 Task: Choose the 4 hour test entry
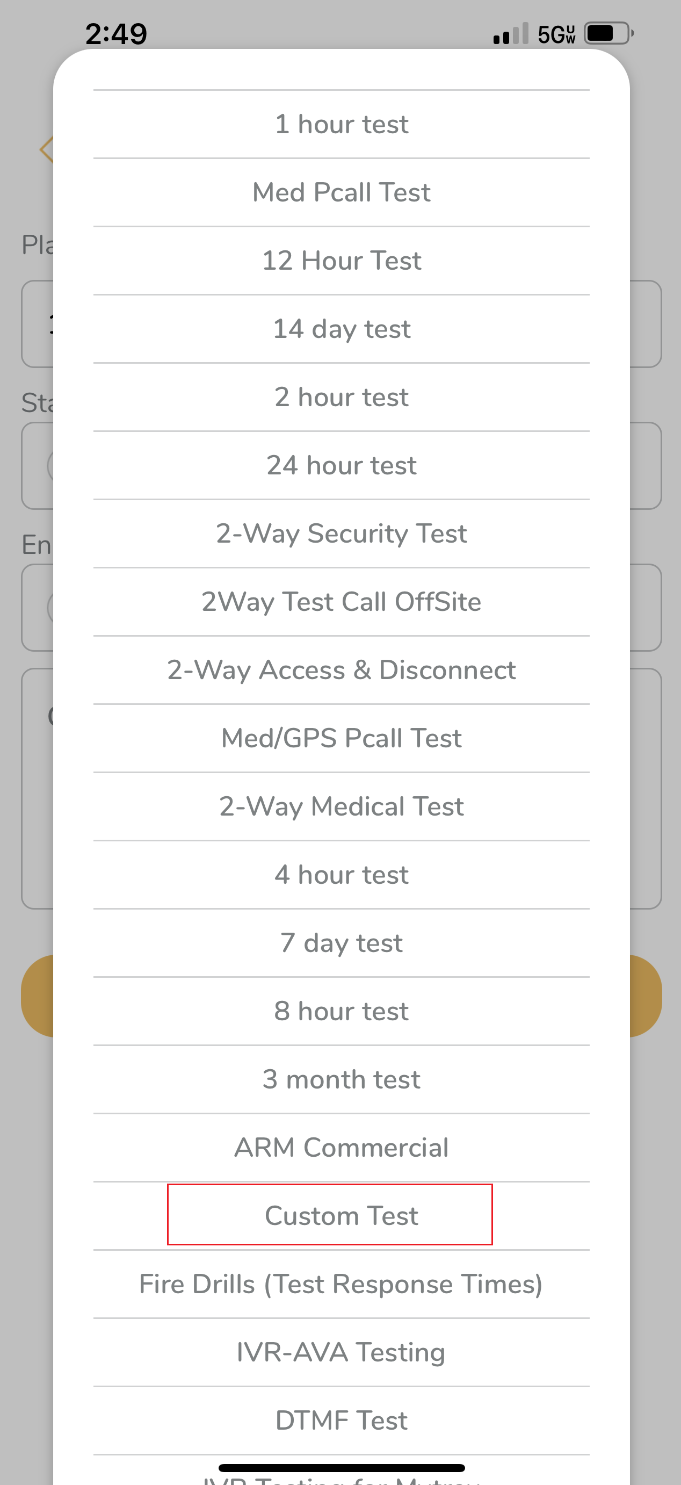coord(341,875)
